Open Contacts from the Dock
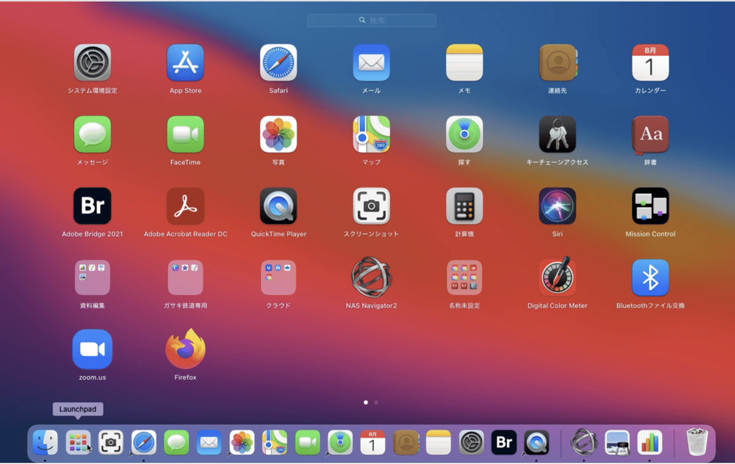This screenshot has width=735, height=464. click(x=406, y=442)
